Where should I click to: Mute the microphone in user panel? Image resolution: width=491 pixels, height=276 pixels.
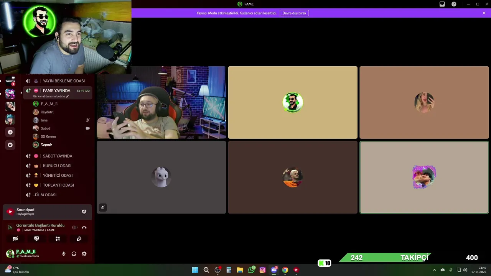64,254
